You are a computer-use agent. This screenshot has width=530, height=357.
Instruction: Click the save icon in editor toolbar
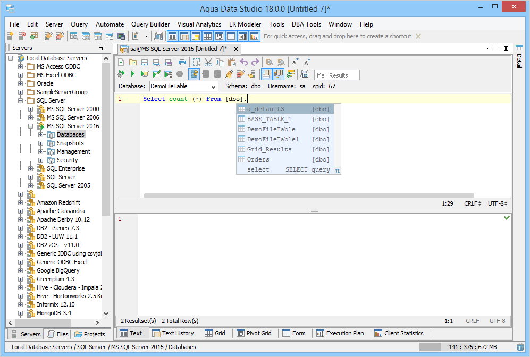coord(145,62)
